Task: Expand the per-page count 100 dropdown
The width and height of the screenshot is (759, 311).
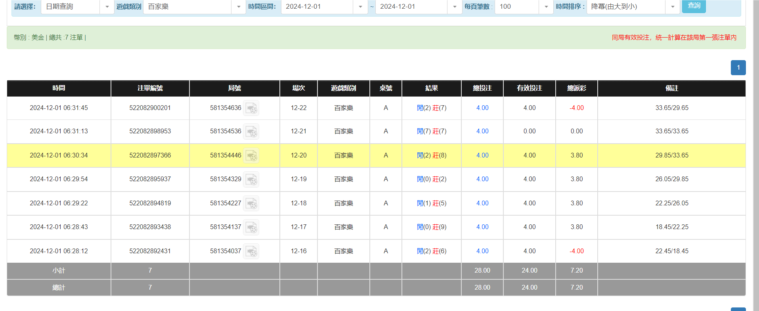Action: (x=546, y=7)
